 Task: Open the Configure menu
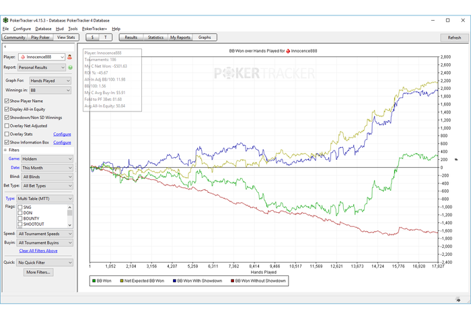[22, 29]
